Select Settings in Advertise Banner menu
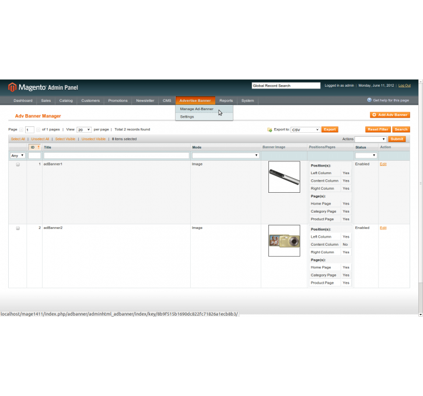 tap(187, 116)
